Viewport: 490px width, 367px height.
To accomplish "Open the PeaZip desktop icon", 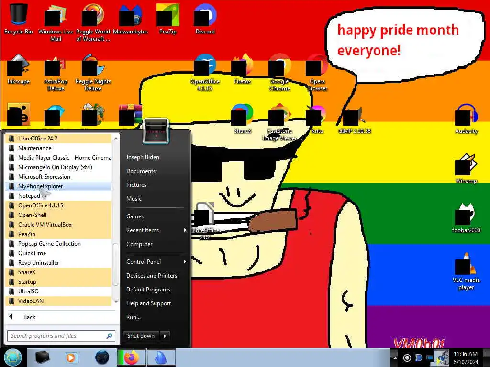I will pos(168,19).
